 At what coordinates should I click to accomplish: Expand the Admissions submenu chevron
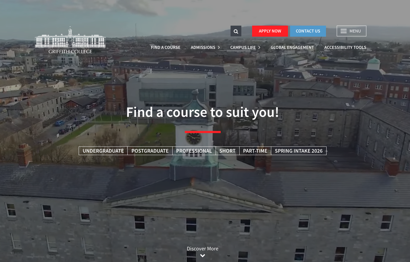[x=219, y=48]
